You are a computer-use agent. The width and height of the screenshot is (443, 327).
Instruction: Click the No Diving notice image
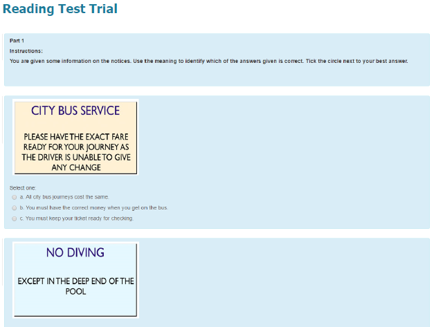75,279
